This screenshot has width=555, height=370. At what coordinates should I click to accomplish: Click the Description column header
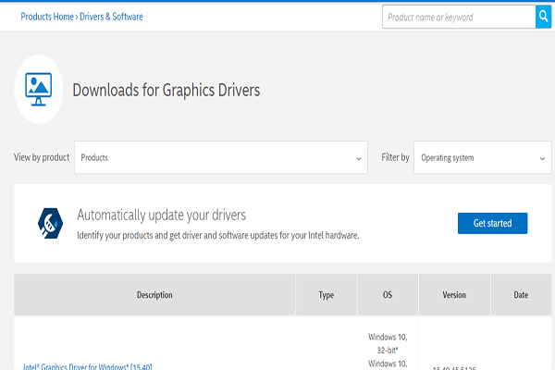tap(154, 294)
